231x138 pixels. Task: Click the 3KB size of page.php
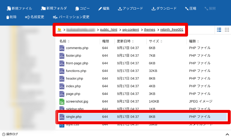click(152, 94)
